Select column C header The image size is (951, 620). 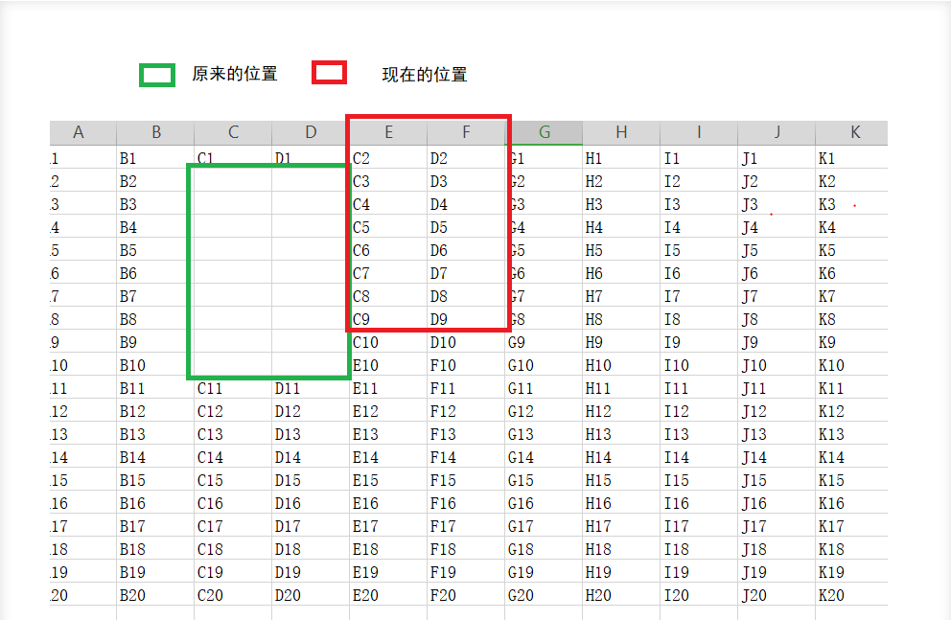pyautogui.click(x=233, y=132)
